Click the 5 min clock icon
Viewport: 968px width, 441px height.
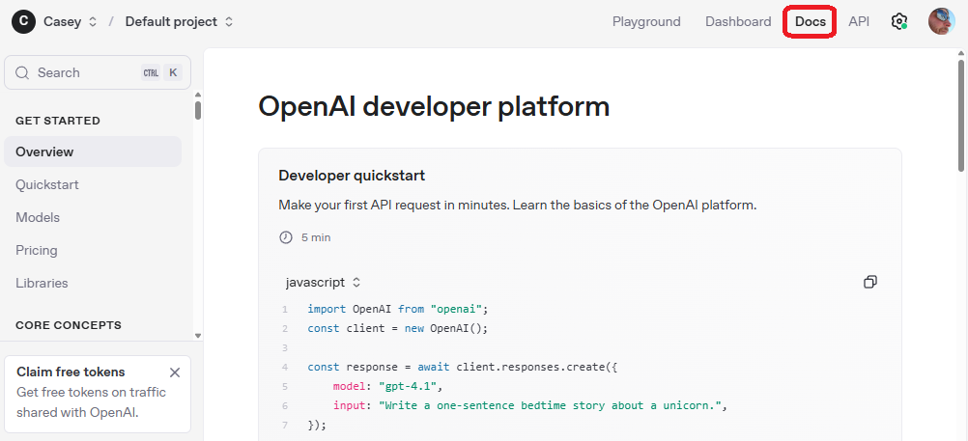coord(286,237)
